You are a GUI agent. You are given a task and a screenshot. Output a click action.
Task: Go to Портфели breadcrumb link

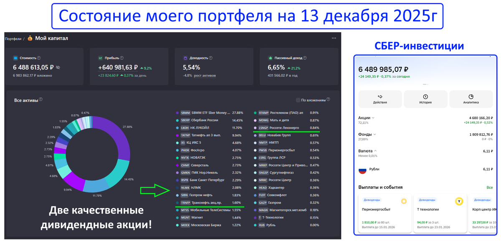(13, 38)
